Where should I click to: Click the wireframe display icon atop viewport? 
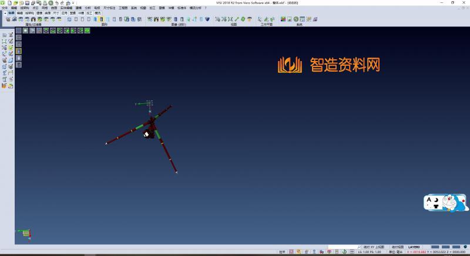19,31
